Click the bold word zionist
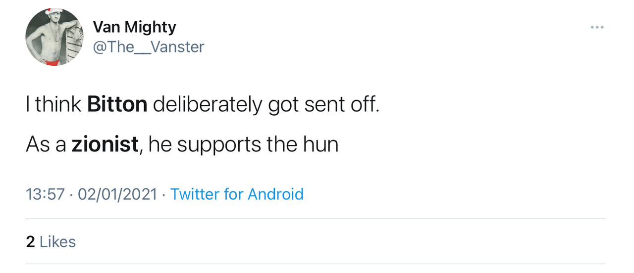Screen dimensions: 634x273 105,144
